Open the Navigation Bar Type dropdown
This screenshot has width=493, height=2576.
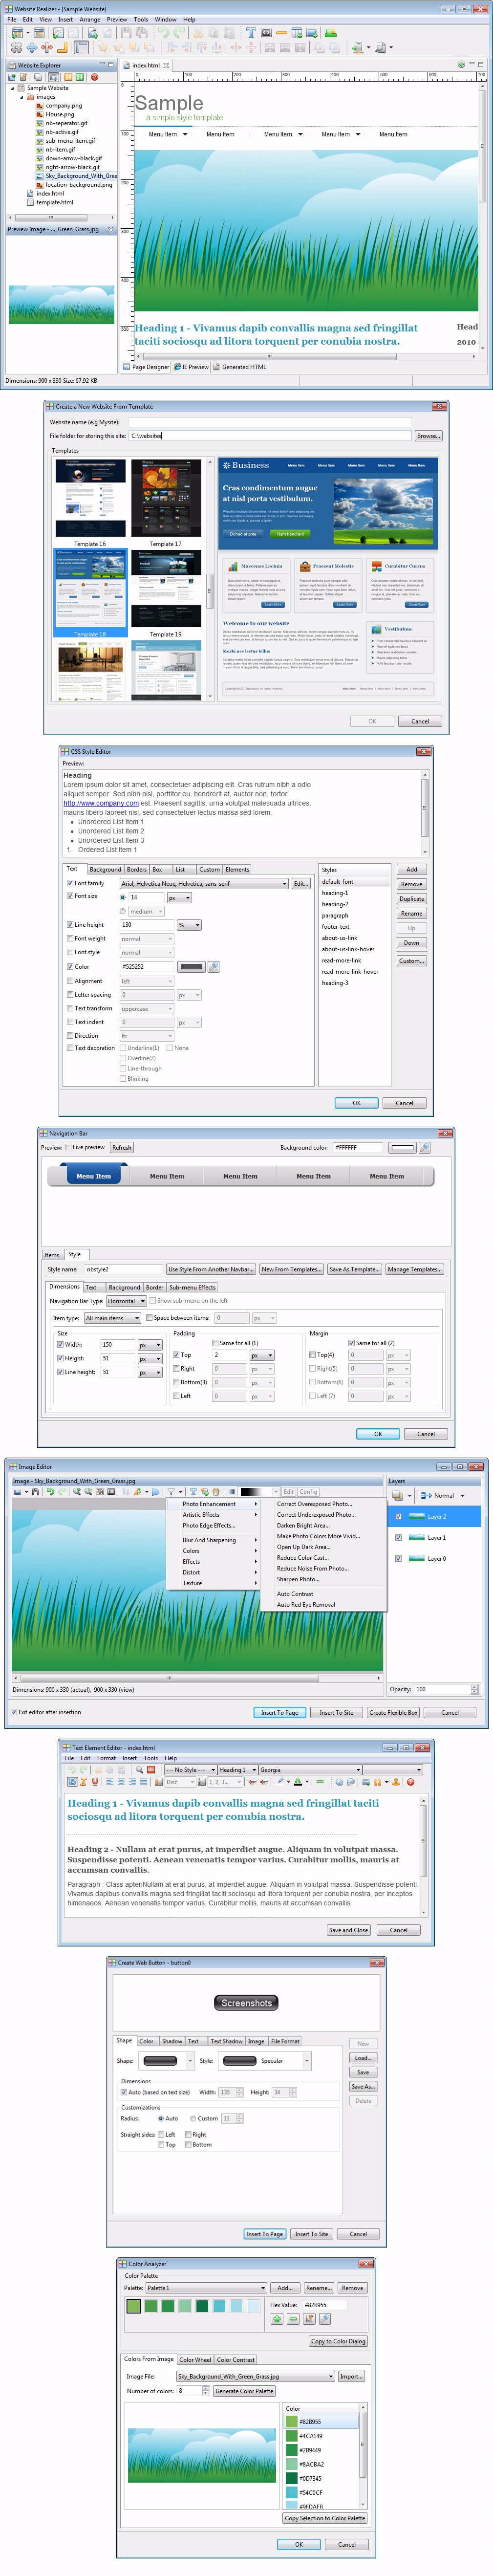(142, 1301)
